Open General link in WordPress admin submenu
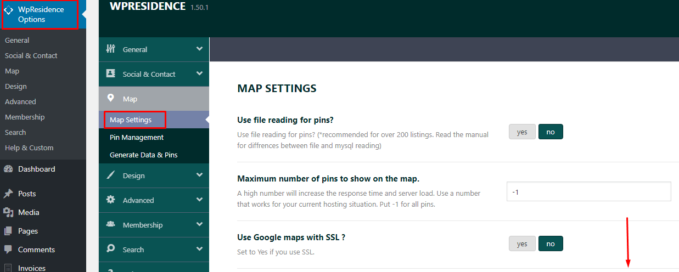 17,40
